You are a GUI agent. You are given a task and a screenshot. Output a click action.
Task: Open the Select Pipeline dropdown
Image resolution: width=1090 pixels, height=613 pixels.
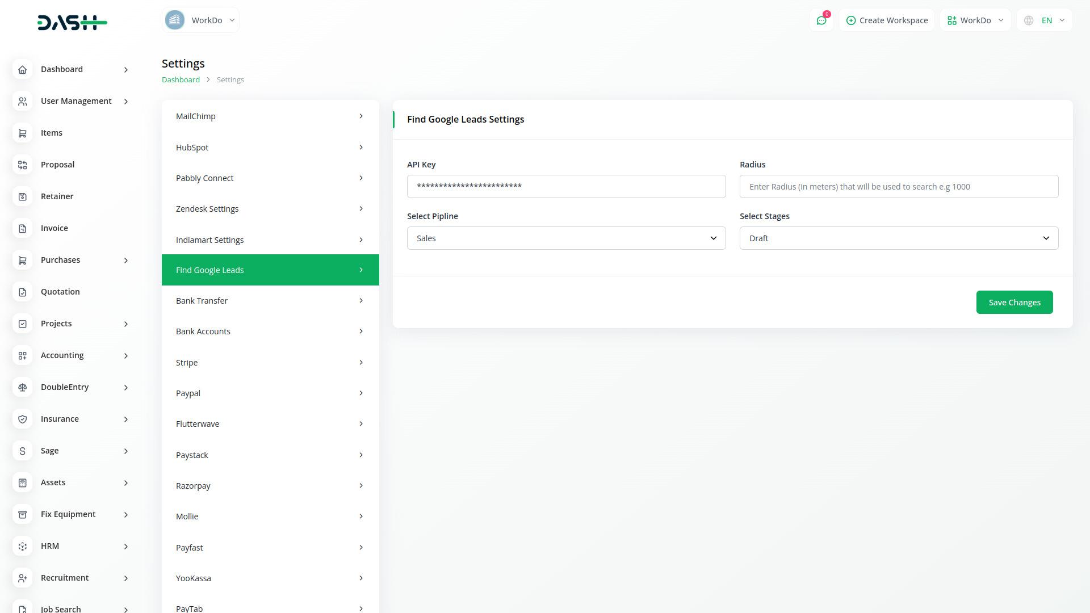[x=566, y=238]
